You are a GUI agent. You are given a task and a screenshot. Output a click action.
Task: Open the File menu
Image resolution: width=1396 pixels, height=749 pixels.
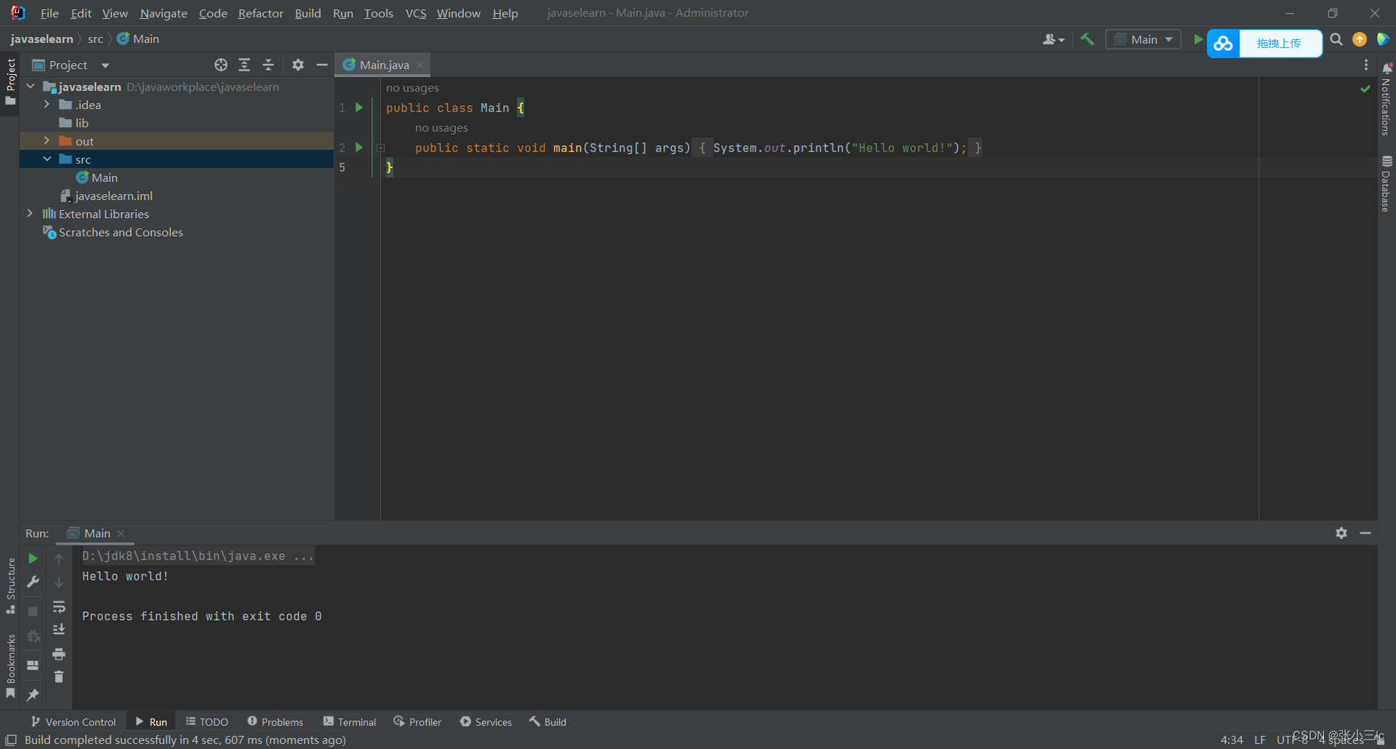(x=49, y=13)
